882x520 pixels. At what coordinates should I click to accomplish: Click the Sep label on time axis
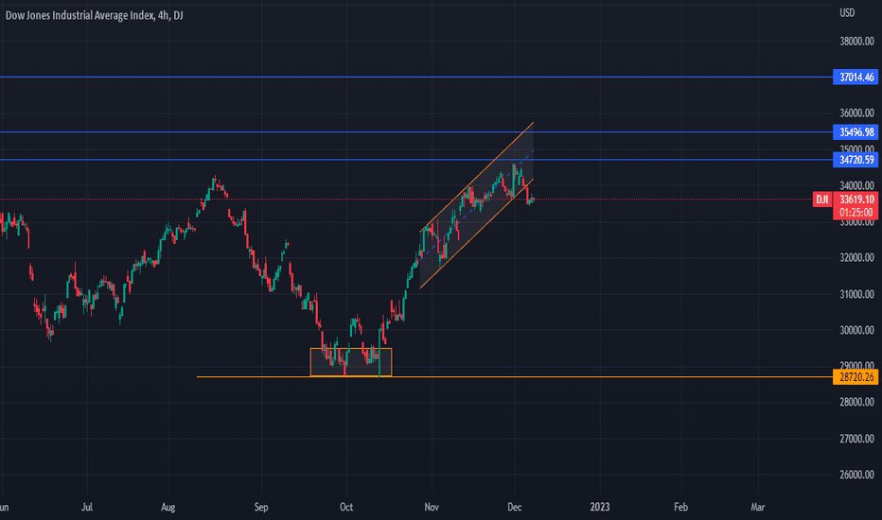(x=261, y=507)
